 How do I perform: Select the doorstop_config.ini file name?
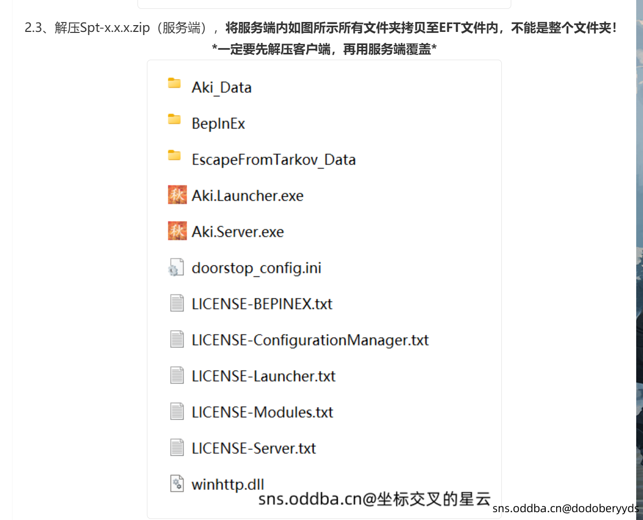pyautogui.click(x=257, y=268)
